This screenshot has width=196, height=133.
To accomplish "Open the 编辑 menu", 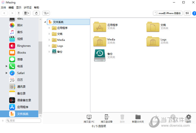I will pos(11,8).
